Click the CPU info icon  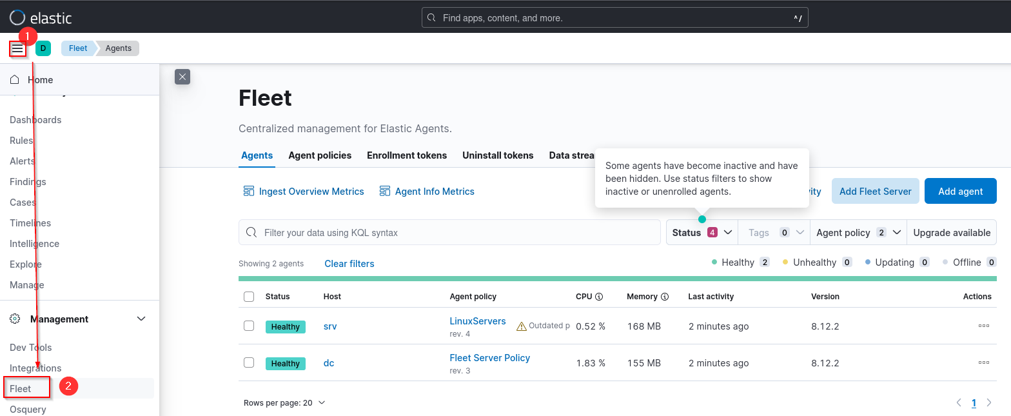pyautogui.click(x=599, y=297)
